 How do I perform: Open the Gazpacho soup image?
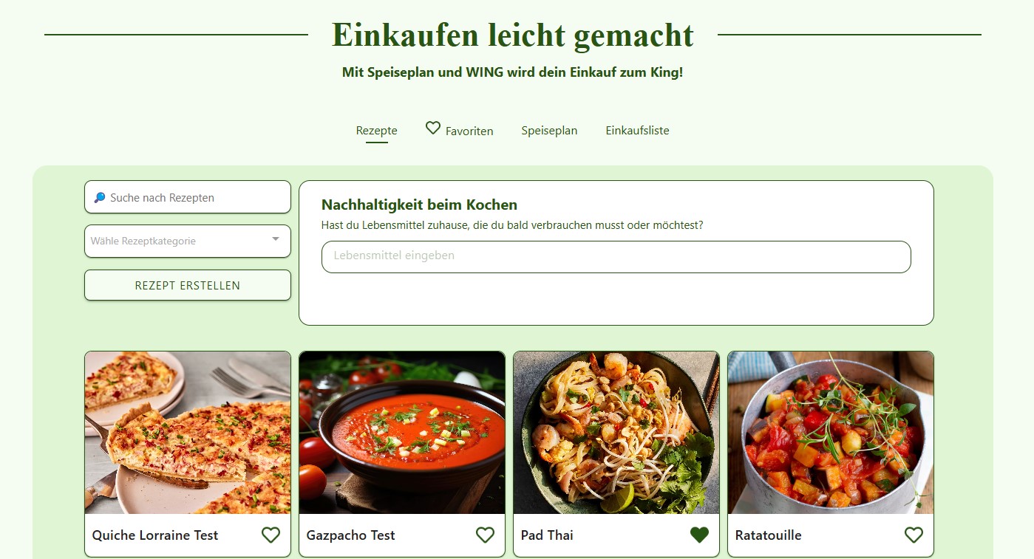(x=402, y=433)
